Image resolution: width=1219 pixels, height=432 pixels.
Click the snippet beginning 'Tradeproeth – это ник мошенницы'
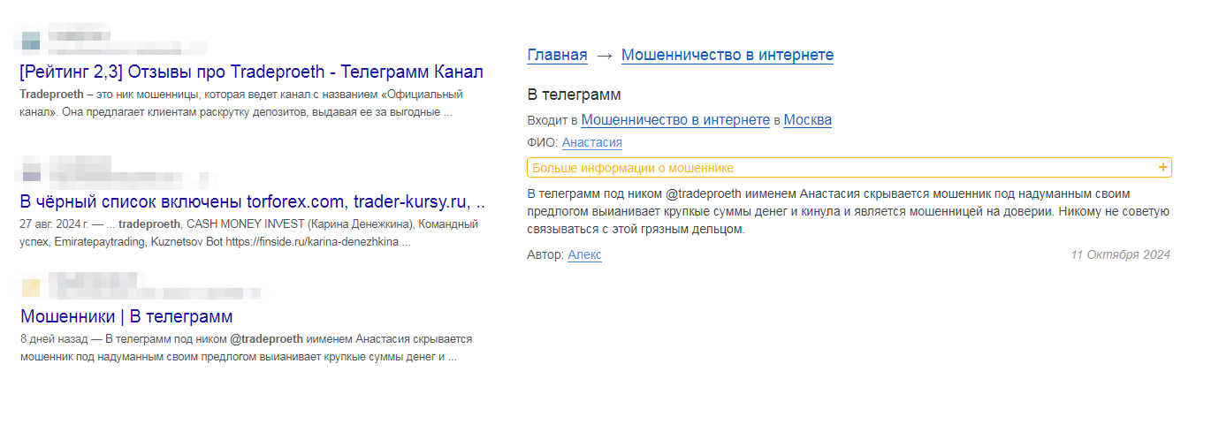pos(240,103)
